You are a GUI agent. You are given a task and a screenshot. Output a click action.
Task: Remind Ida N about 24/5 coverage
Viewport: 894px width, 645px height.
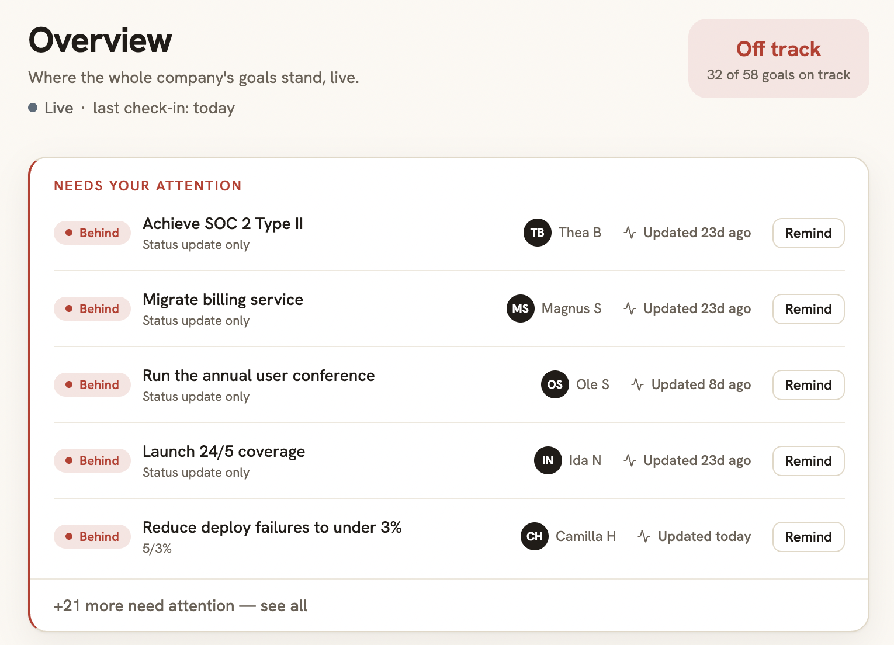(809, 461)
